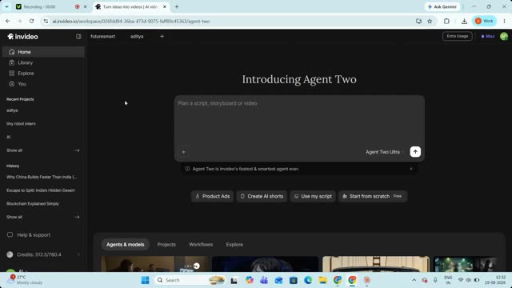Expand Show all under History
The height and width of the screenshot is (288, 512).
tap(43, 217)
